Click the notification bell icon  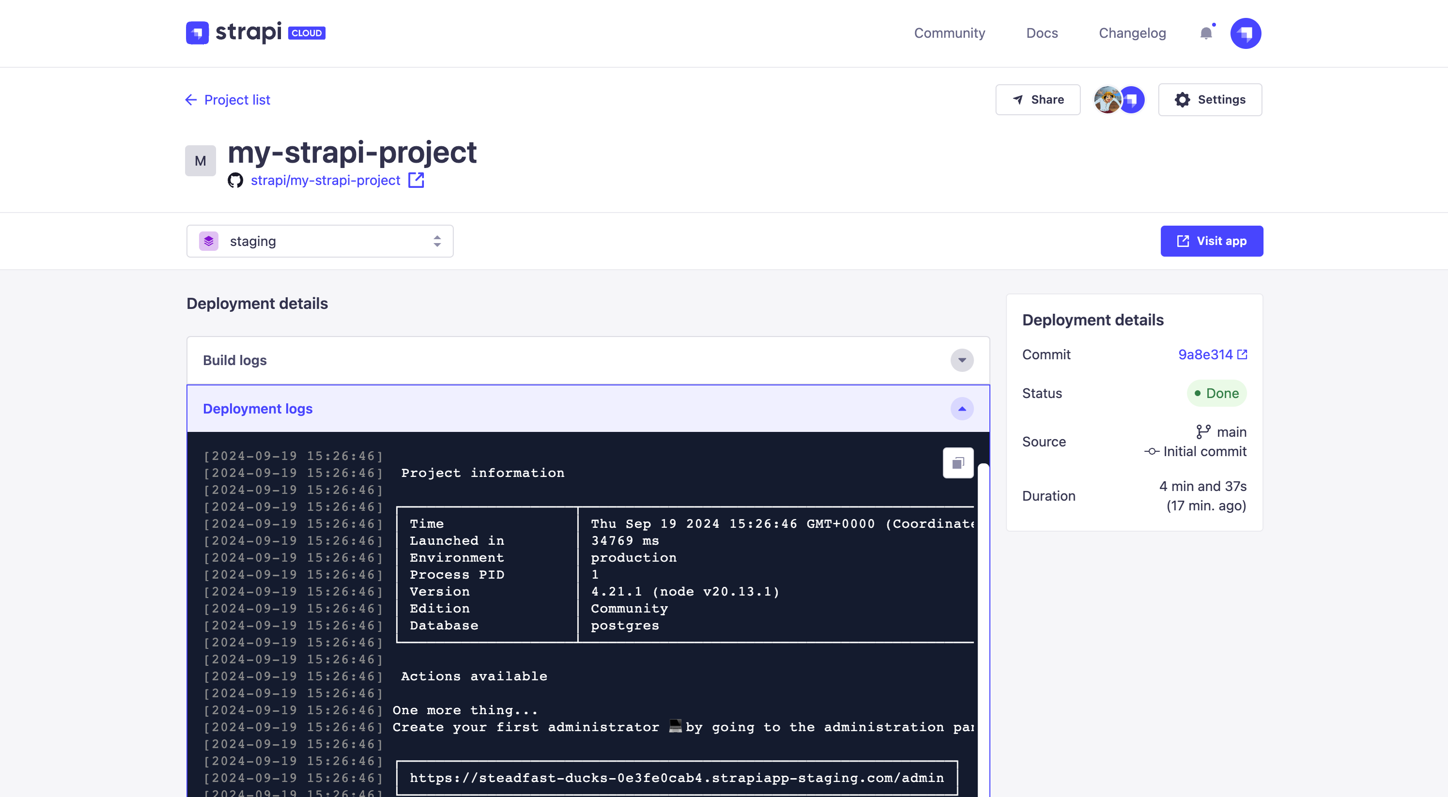[x=1206, y=34]
